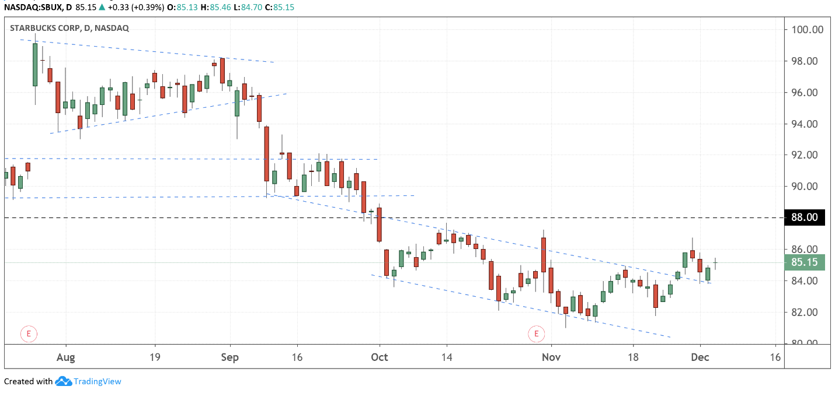Click the earnings E marker near November
The image size is (835, 393).
pos(535,334)
